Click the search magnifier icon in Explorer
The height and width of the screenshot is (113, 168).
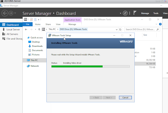pos(157,29)
